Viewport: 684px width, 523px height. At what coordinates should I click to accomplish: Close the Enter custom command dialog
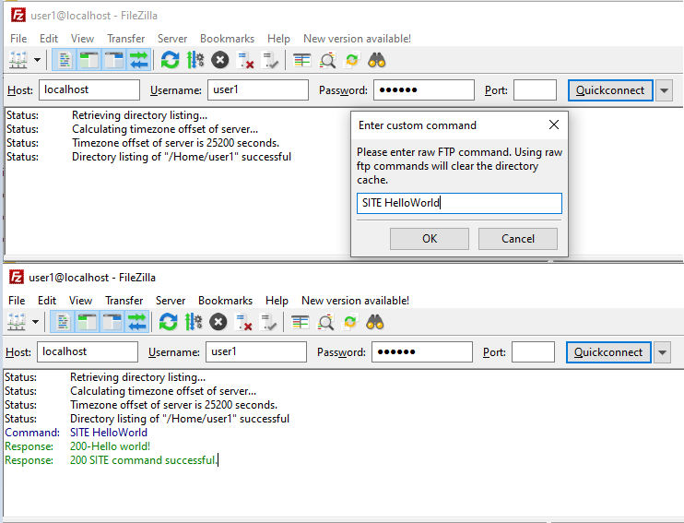[553, 125]
